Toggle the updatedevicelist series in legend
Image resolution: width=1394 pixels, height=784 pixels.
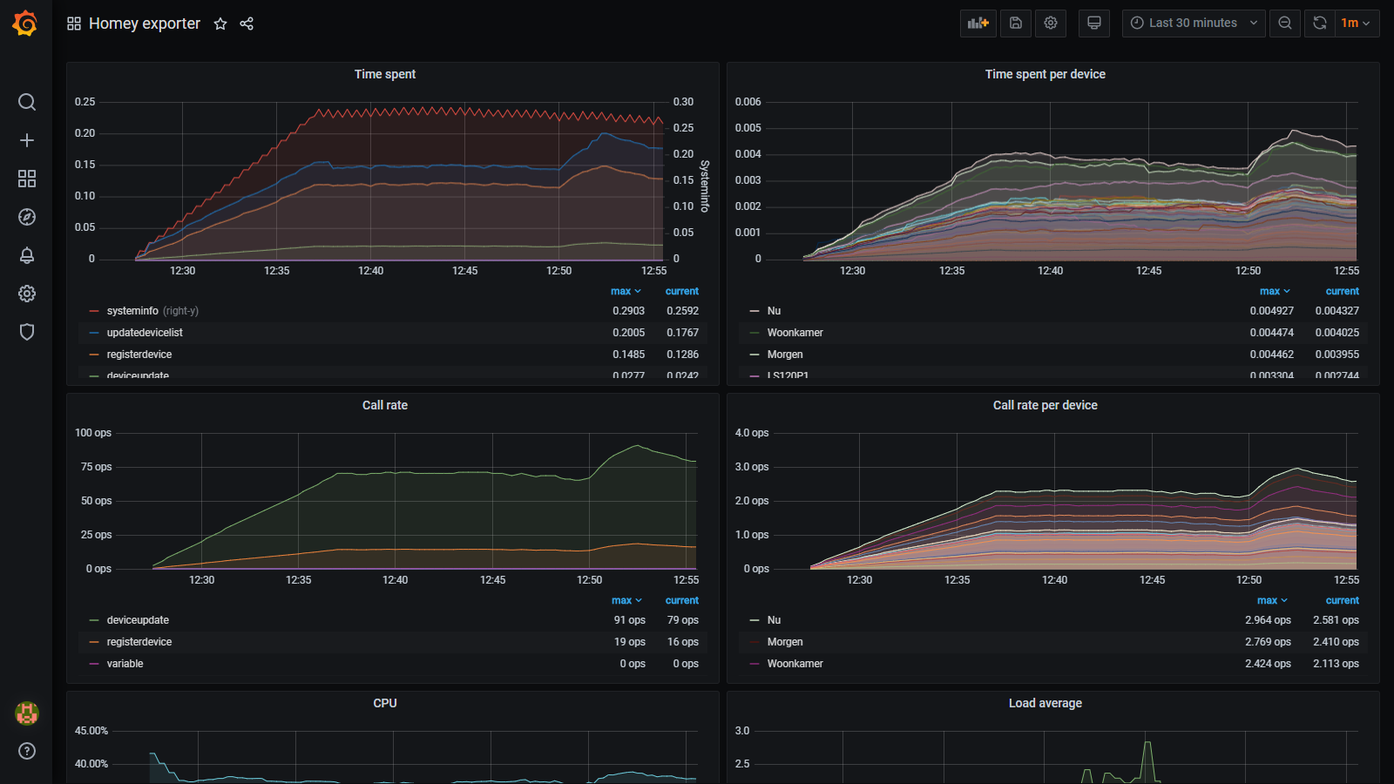(x=145, y=333)
